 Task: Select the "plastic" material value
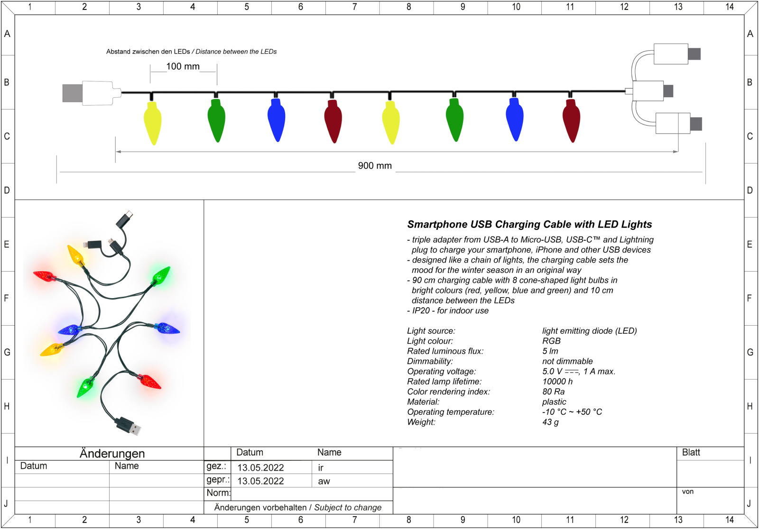point(554,402)
